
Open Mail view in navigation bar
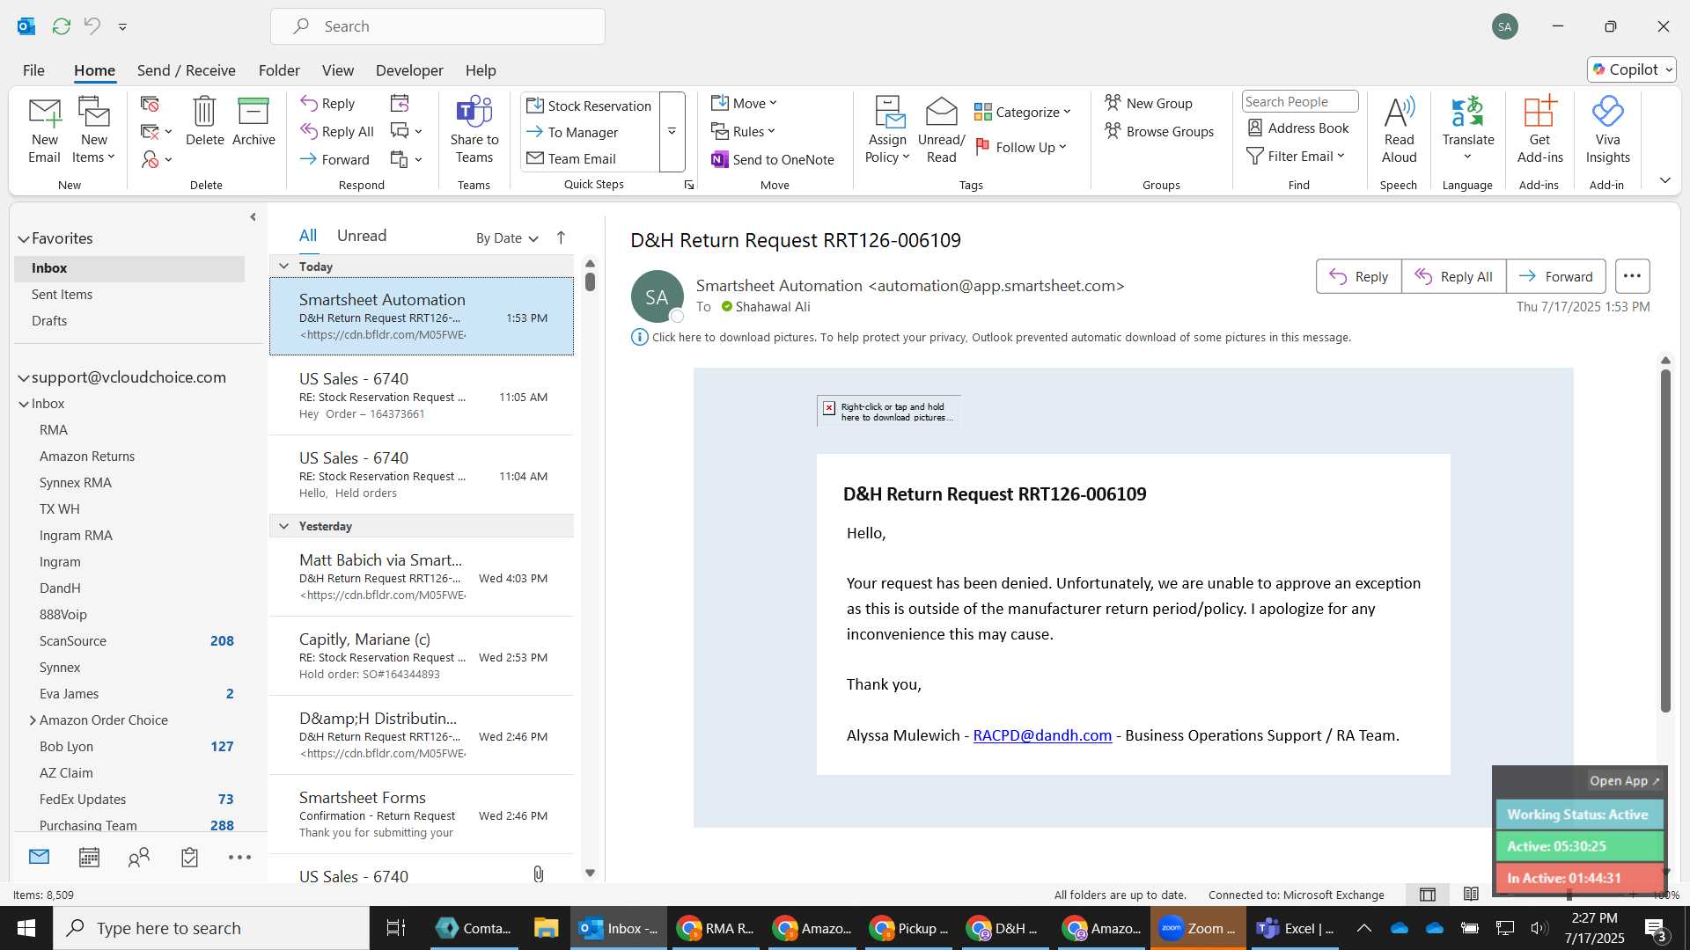(x=39, y=857)
